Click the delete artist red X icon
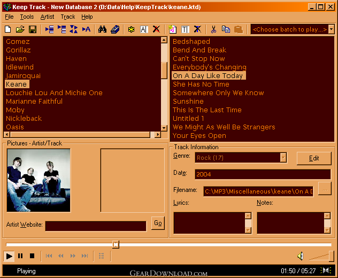 pos(156,29)
